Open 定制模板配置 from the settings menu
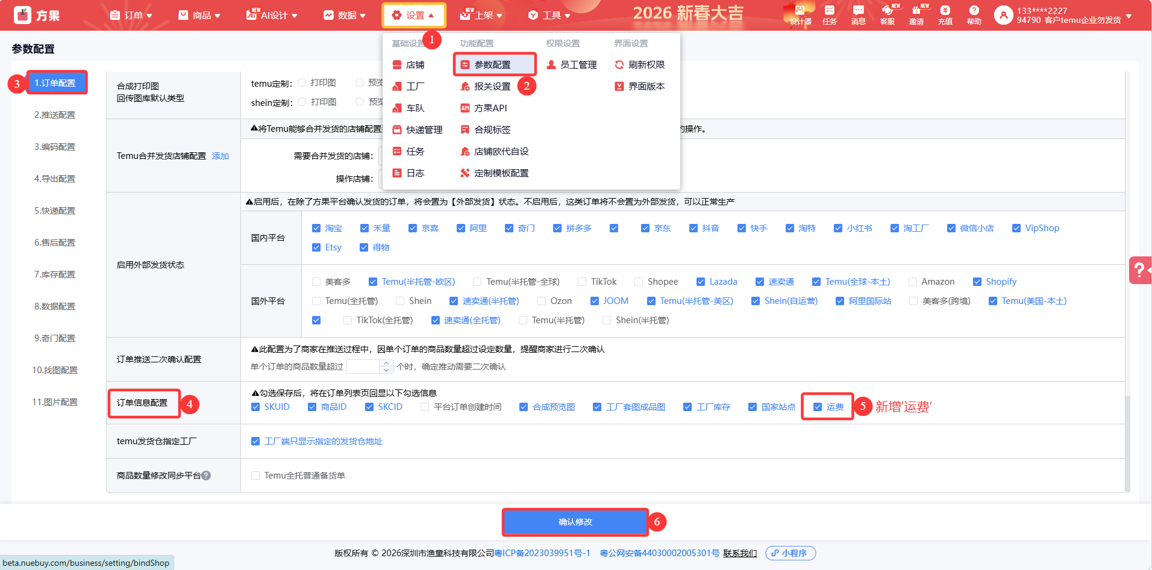1152x570 pixels. (495, 173)
